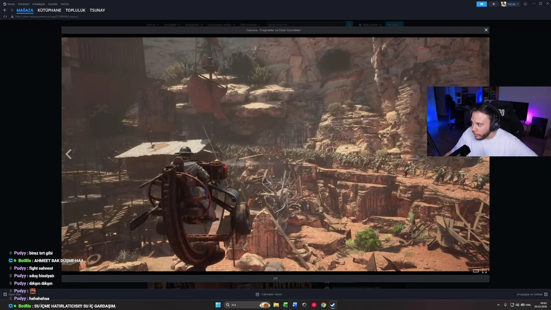Open the Arkadaşlar menu

(x=39, y=4)
